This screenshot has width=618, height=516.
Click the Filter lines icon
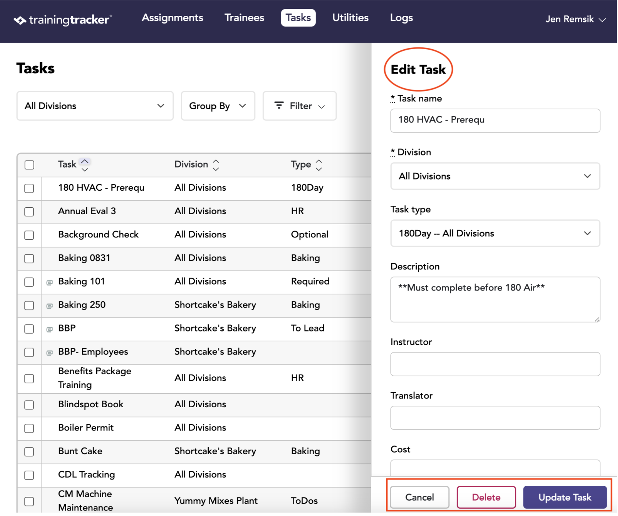click(279, 105)
